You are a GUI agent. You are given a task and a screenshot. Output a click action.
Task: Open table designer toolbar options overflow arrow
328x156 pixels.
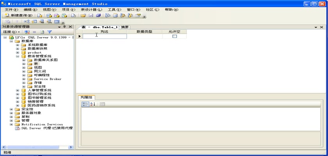pyautogui.click(x=63, y=22)
